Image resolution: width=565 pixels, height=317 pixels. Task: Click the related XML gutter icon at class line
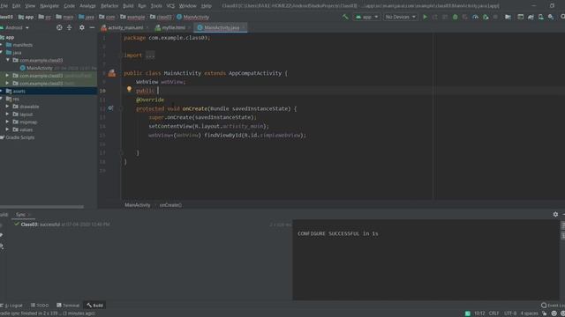click(x=112, y=73)
